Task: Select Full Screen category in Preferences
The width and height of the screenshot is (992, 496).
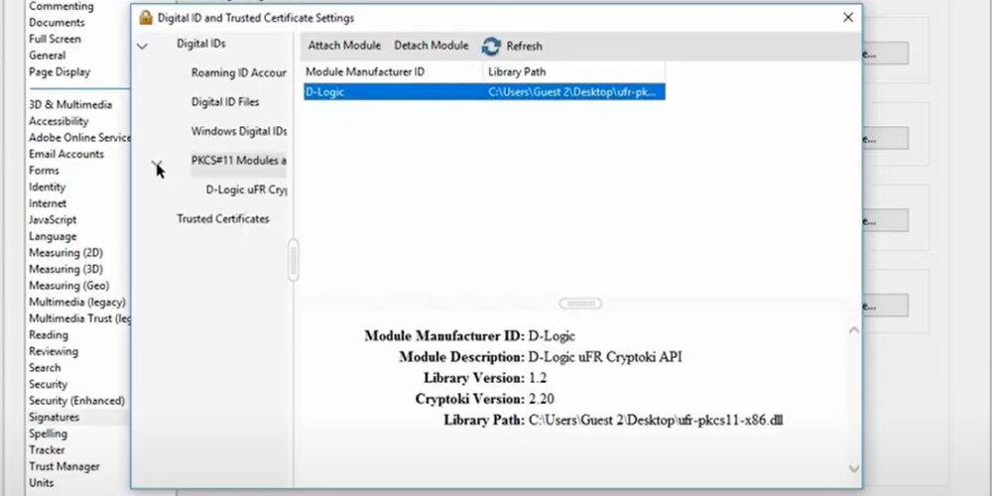Action: pos(55,40)
